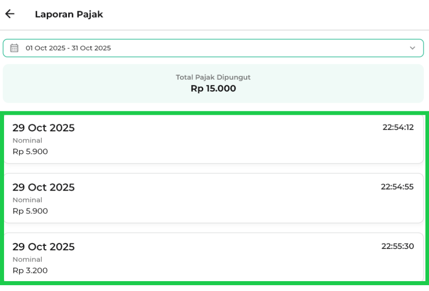
Task: Expand the date range dropdown chevron
Action: pos(412,48)
